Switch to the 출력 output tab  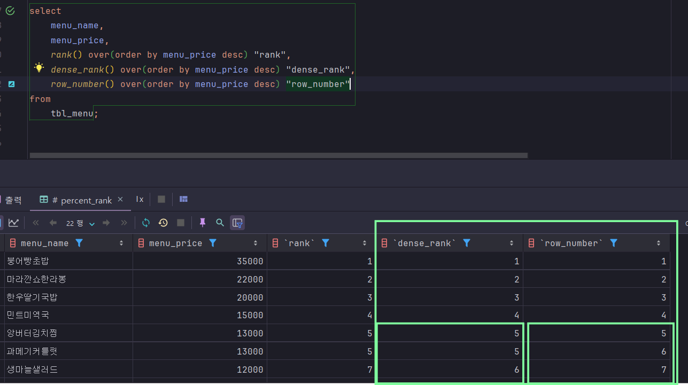coord(13,200)
